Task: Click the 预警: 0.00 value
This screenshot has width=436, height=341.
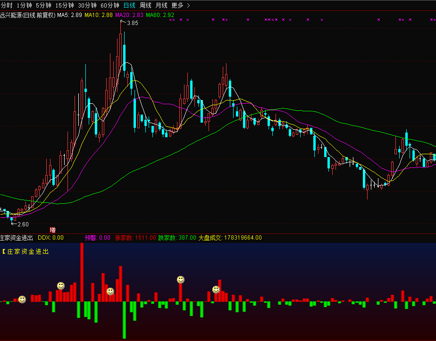Action: [x=98, y=238]
